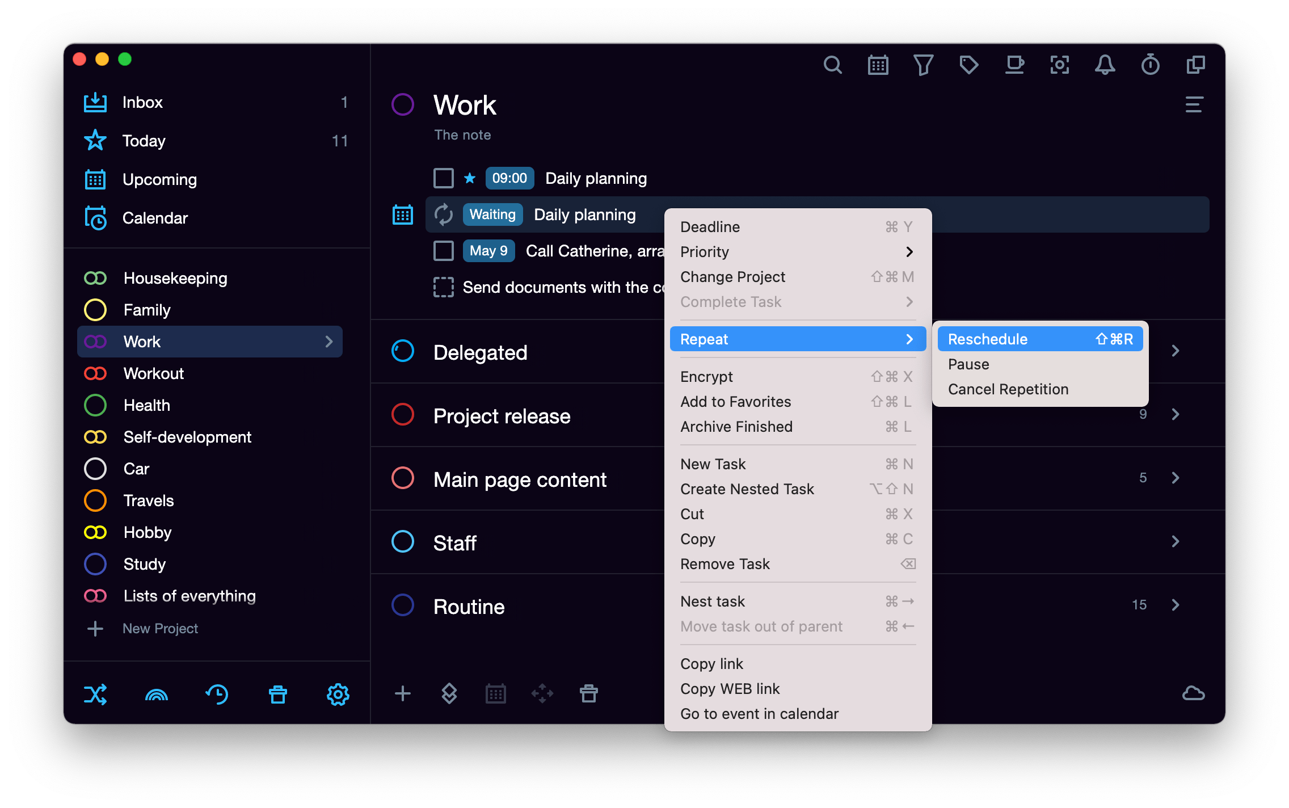
Task: Open the Priority submenu
Action: point(797,252)
